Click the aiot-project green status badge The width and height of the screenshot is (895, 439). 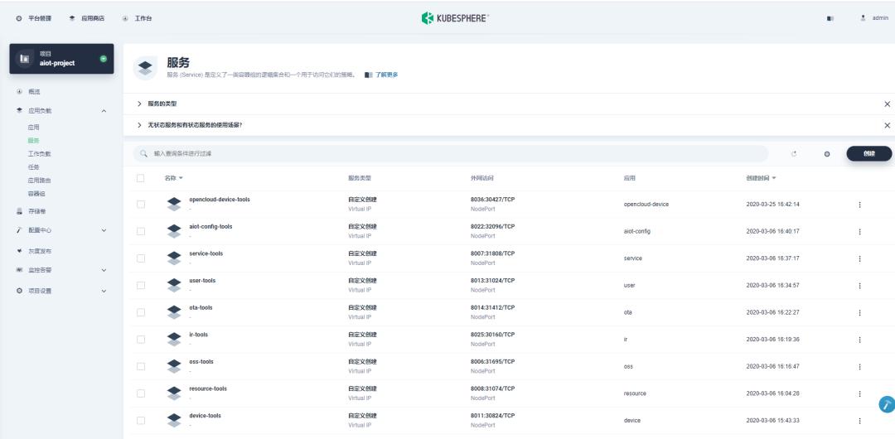[104, 58]
